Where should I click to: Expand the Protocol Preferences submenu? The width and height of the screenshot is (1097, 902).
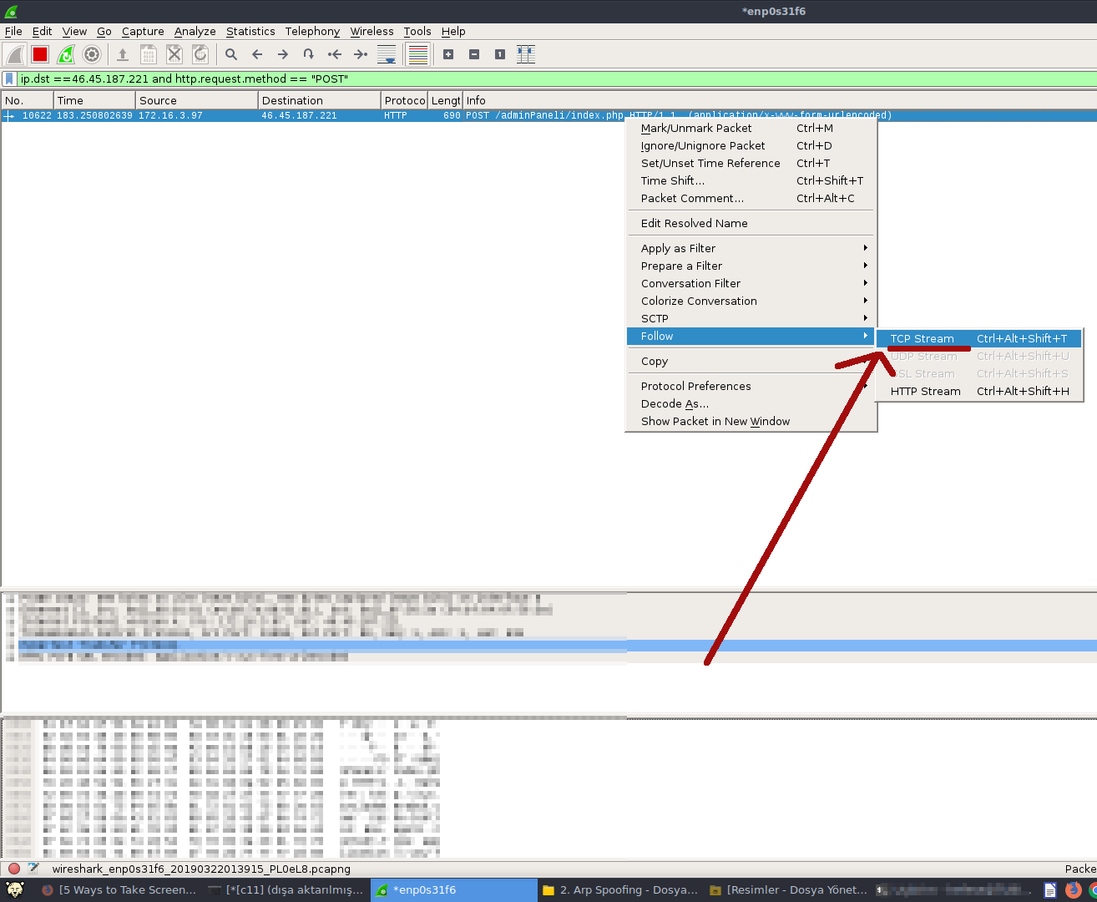point(751,386)
